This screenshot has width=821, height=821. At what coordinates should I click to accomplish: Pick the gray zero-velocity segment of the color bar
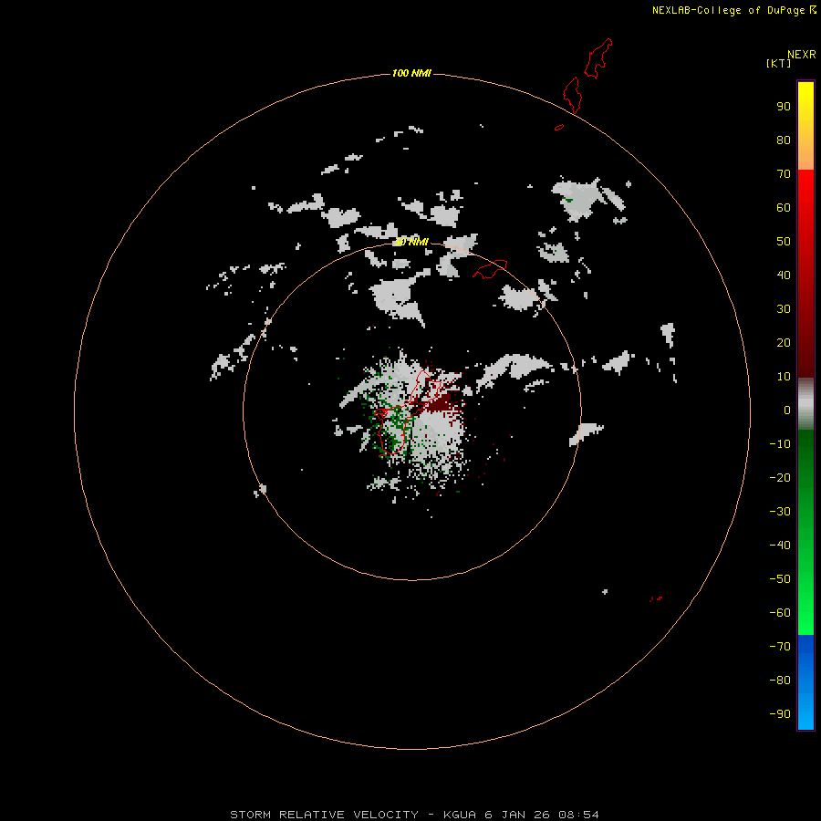(x=805, y=404)
